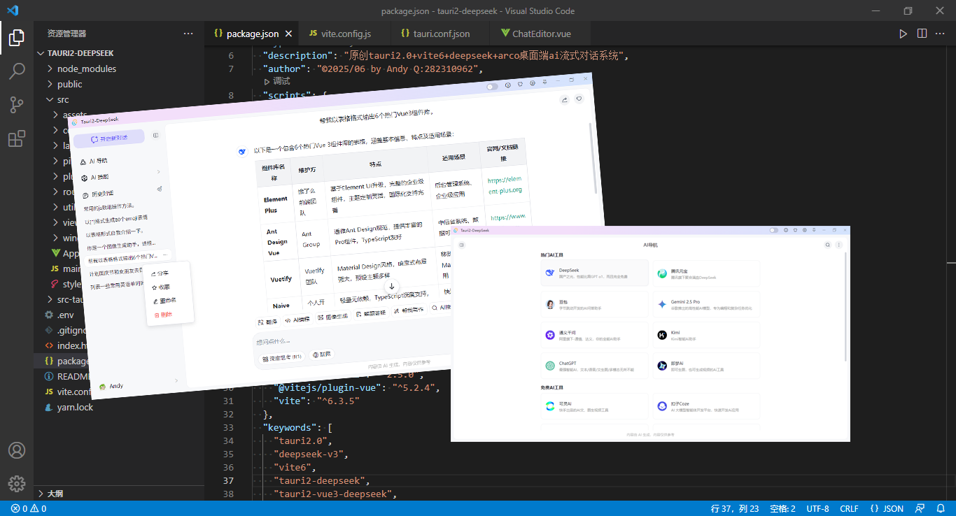This screenshot has width=956, height=516.
Task: Open the Andy user menu chevron
Action: (176, 380)
